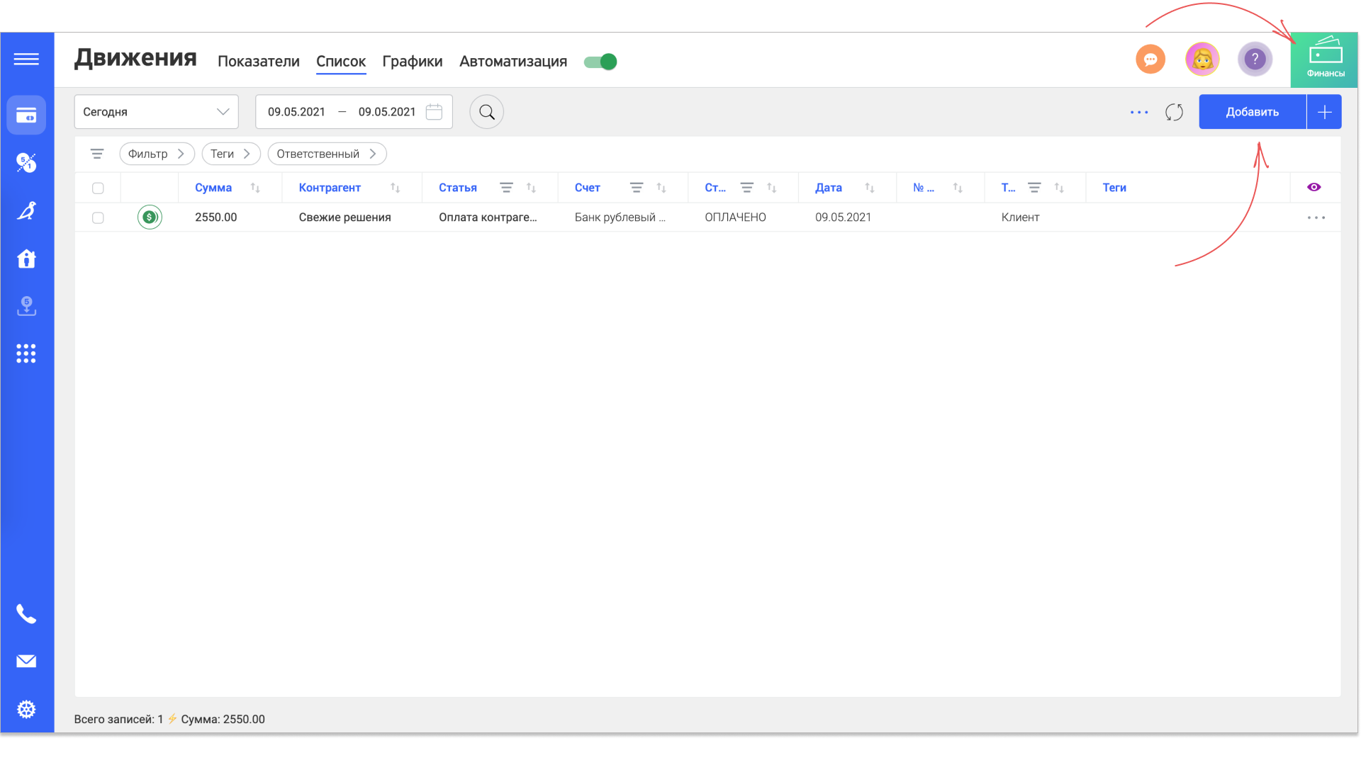Click the Статья column header

(458, 188)
